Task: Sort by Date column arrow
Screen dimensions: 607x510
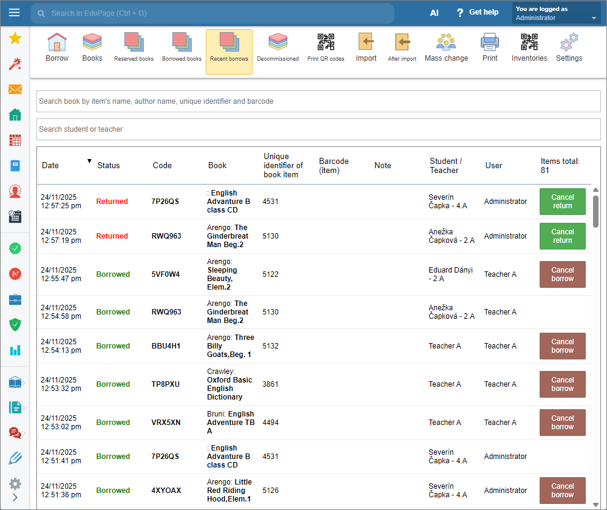Action: click(89, 161)
